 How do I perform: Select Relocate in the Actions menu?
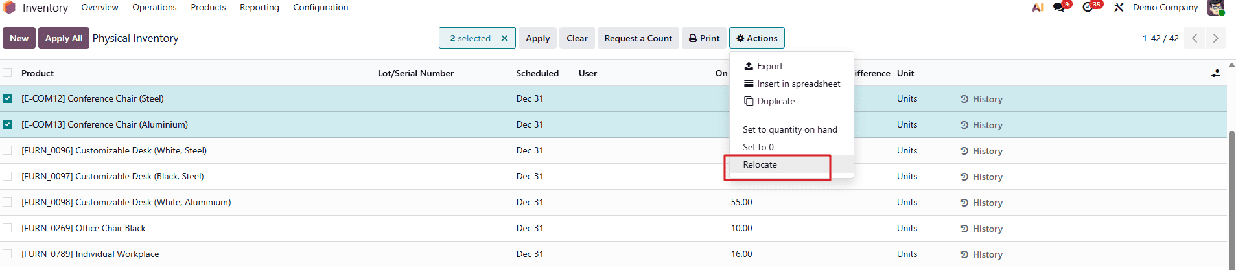(791, 164)
